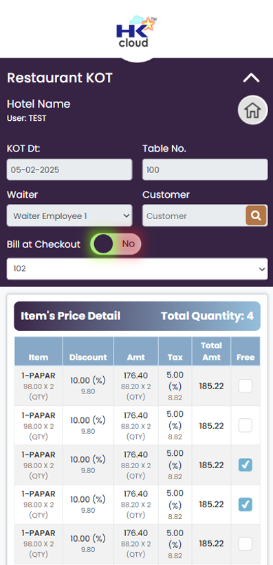Image resolution: width=273 pixels, height=565 pixels.
Task: Collapse the Restaurant KOT header chevron
Action: (251, 78)
